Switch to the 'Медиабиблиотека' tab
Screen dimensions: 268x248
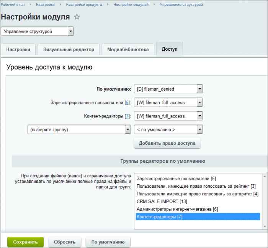point(128,50)
